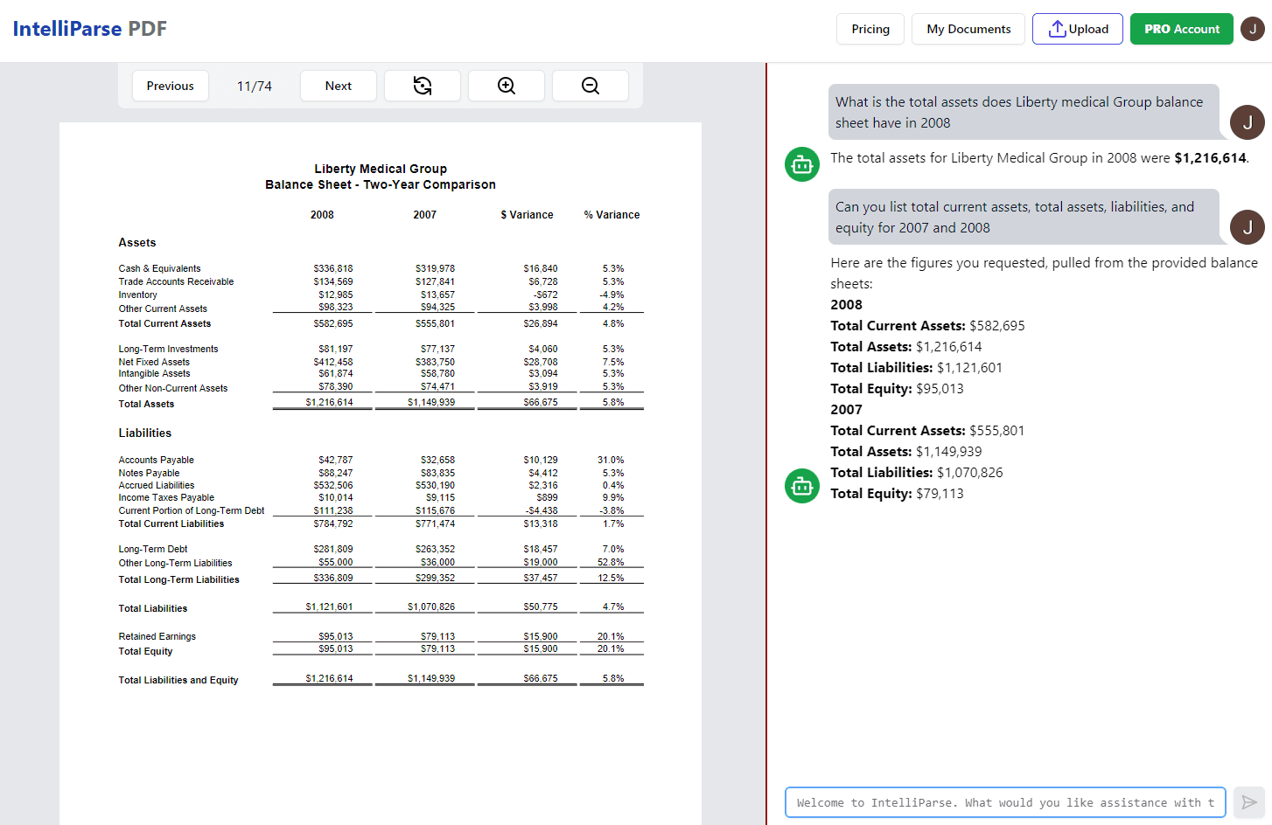Viewport: 1272px width, 825px height.
Task: Click the J avatar on the second question
Action: click(1248, 227)
